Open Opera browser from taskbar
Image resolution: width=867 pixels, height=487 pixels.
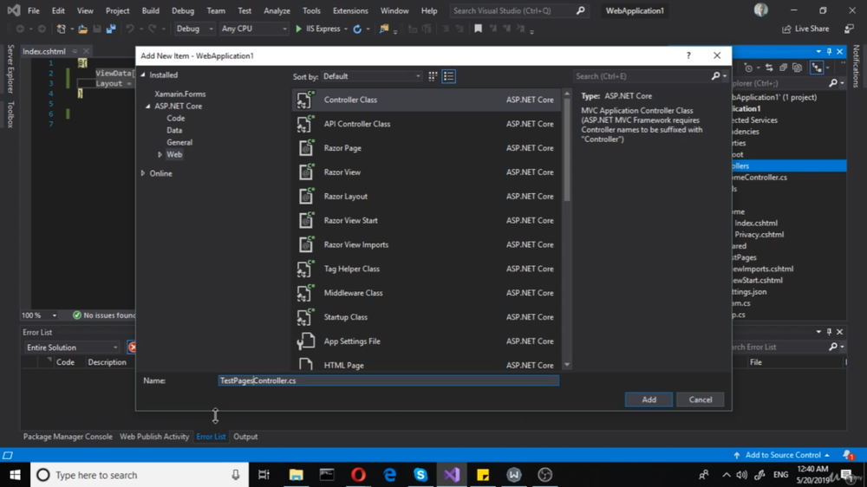tap(358, 475)
